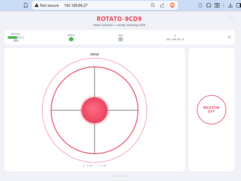This screenshot has height=181, width=241.
Task: Open the Brave Shields lion icon
Action: [x=172, y=5]
